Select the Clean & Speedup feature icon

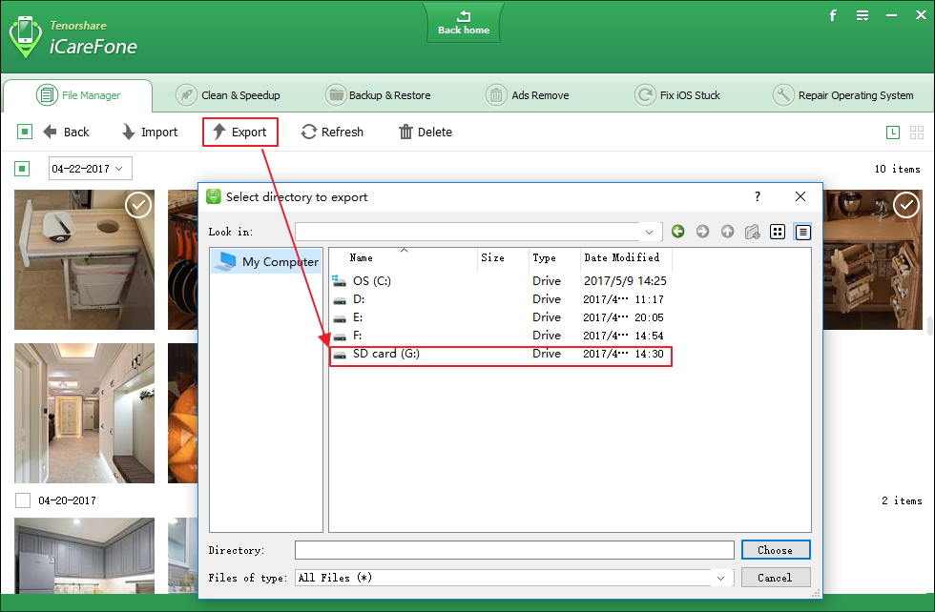point(187,95)
